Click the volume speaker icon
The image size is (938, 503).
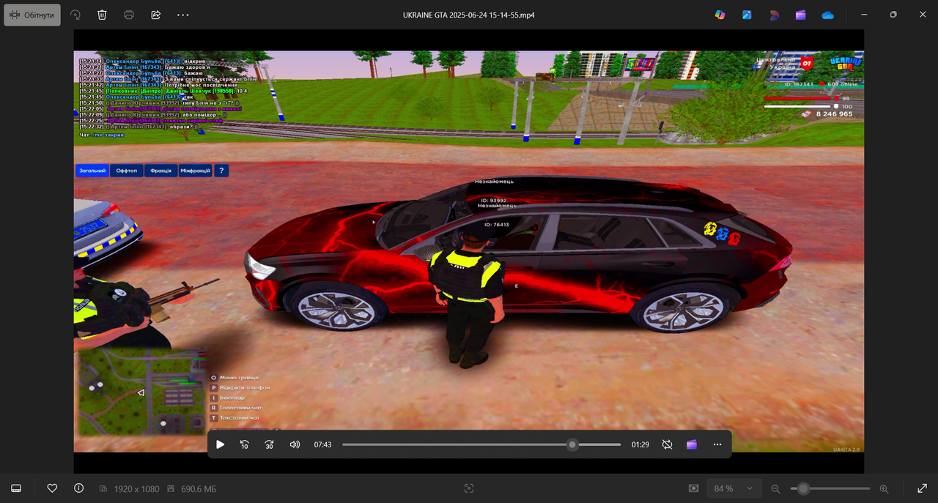295,444
